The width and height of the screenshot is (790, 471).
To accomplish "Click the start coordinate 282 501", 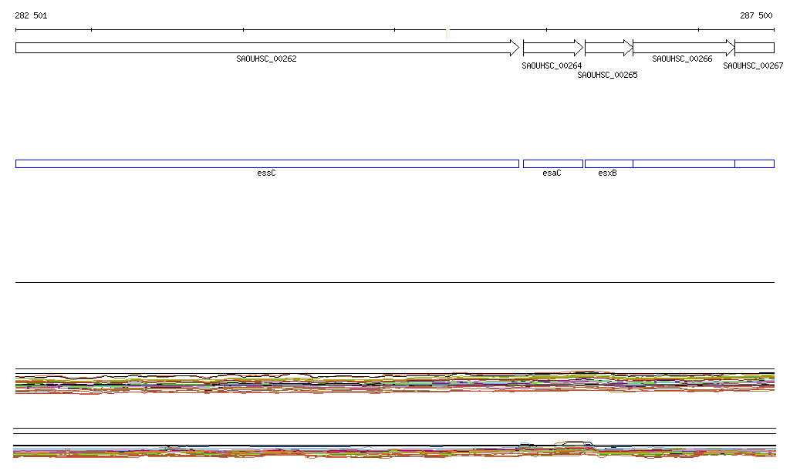I will [31, 15].
